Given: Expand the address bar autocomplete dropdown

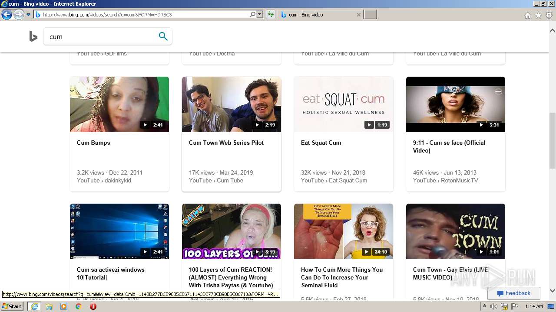Looking at the screenshot, I should click(260, 15).
